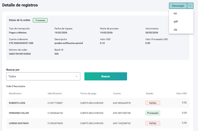Click the Valor USD column header
This screenshot has height=131, width=198.
pos(181,94)
